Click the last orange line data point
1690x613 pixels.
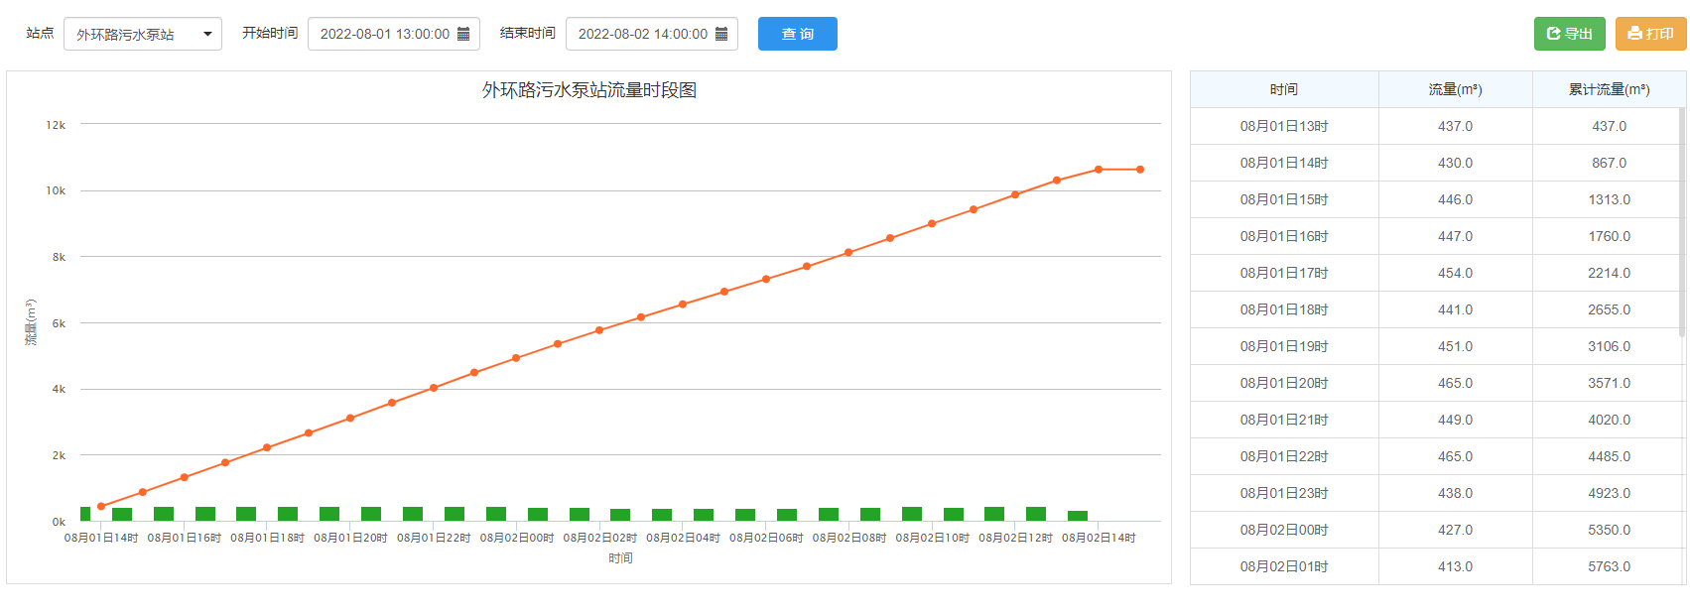1140,170
